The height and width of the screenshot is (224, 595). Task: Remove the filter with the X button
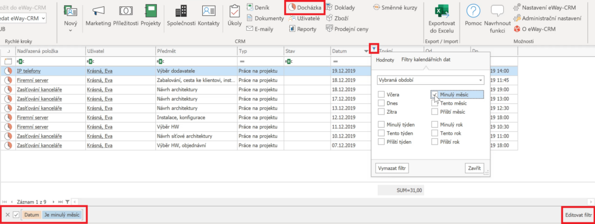tap(8, 215)
